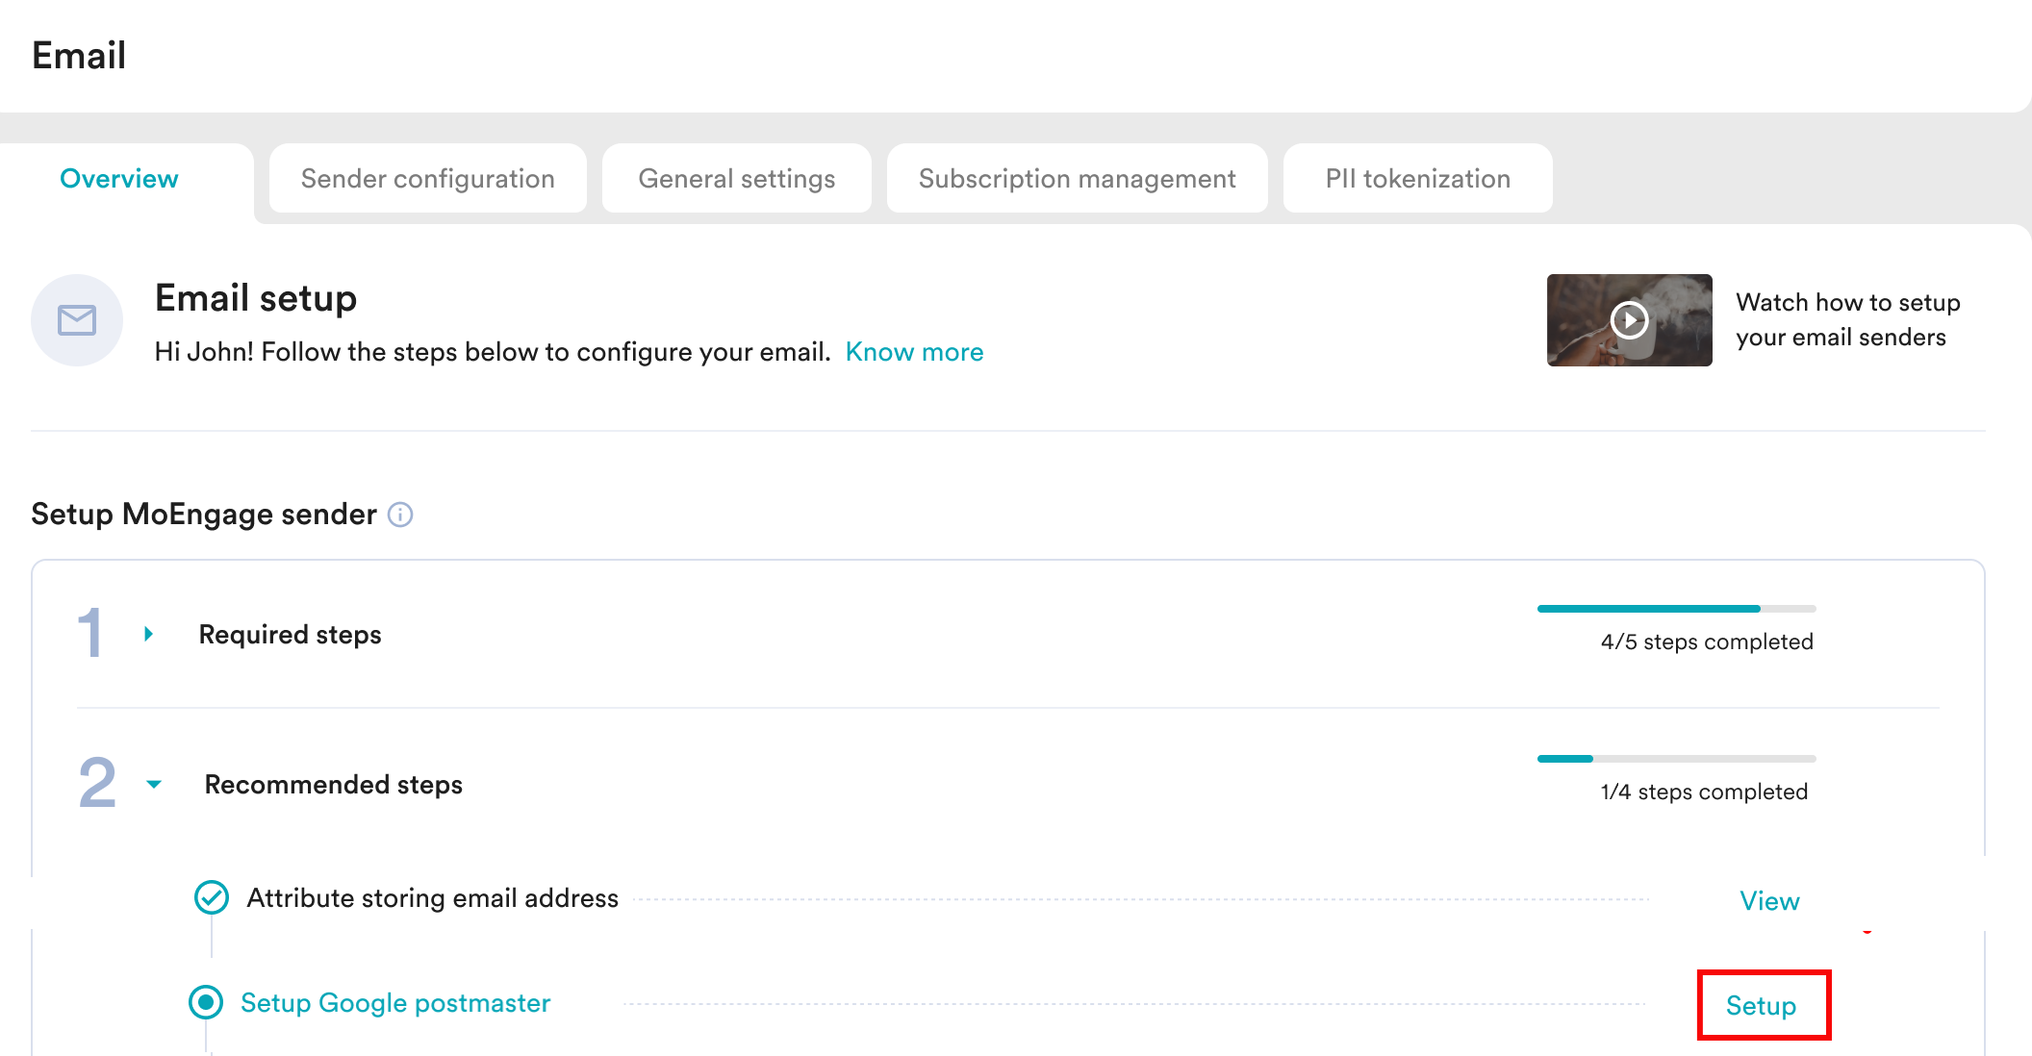Open the Know more link
2032x1056 pixels.
pyautogui.click(x=914, y=352)
